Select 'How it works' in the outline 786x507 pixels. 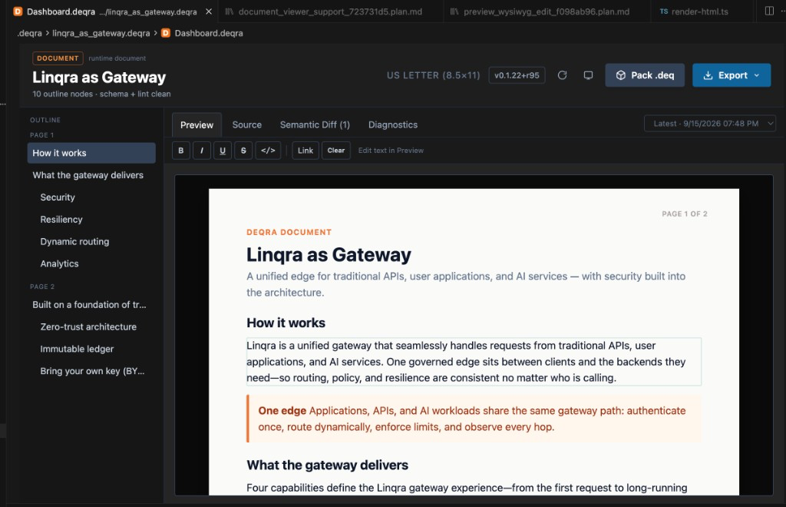pos(91,153)
